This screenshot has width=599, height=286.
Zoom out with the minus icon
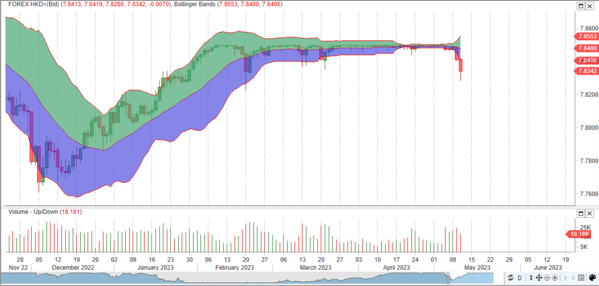coord(547,278)
